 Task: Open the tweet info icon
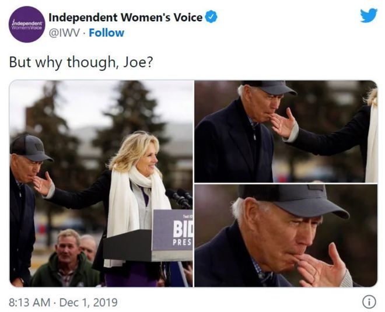click(369, 302)
